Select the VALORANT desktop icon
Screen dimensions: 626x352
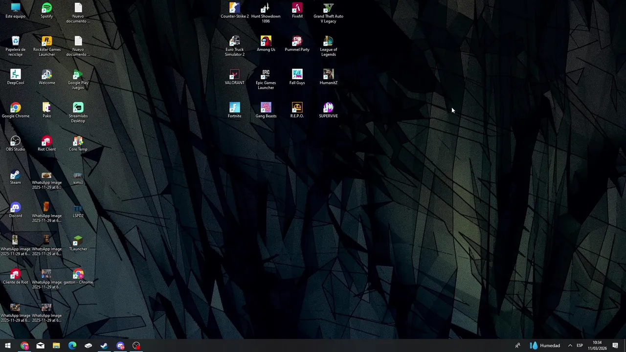pyautogui.click(x=235, y=77)
